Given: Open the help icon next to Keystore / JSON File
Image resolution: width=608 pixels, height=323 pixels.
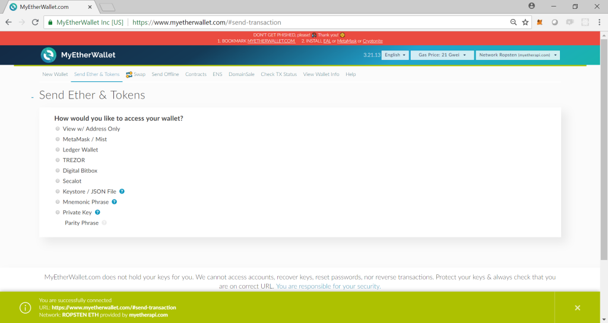Looking at the screenshot, I should [x=122, y=192].
